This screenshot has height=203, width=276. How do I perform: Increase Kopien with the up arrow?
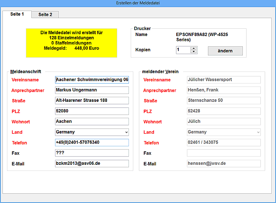coord(194,48)
